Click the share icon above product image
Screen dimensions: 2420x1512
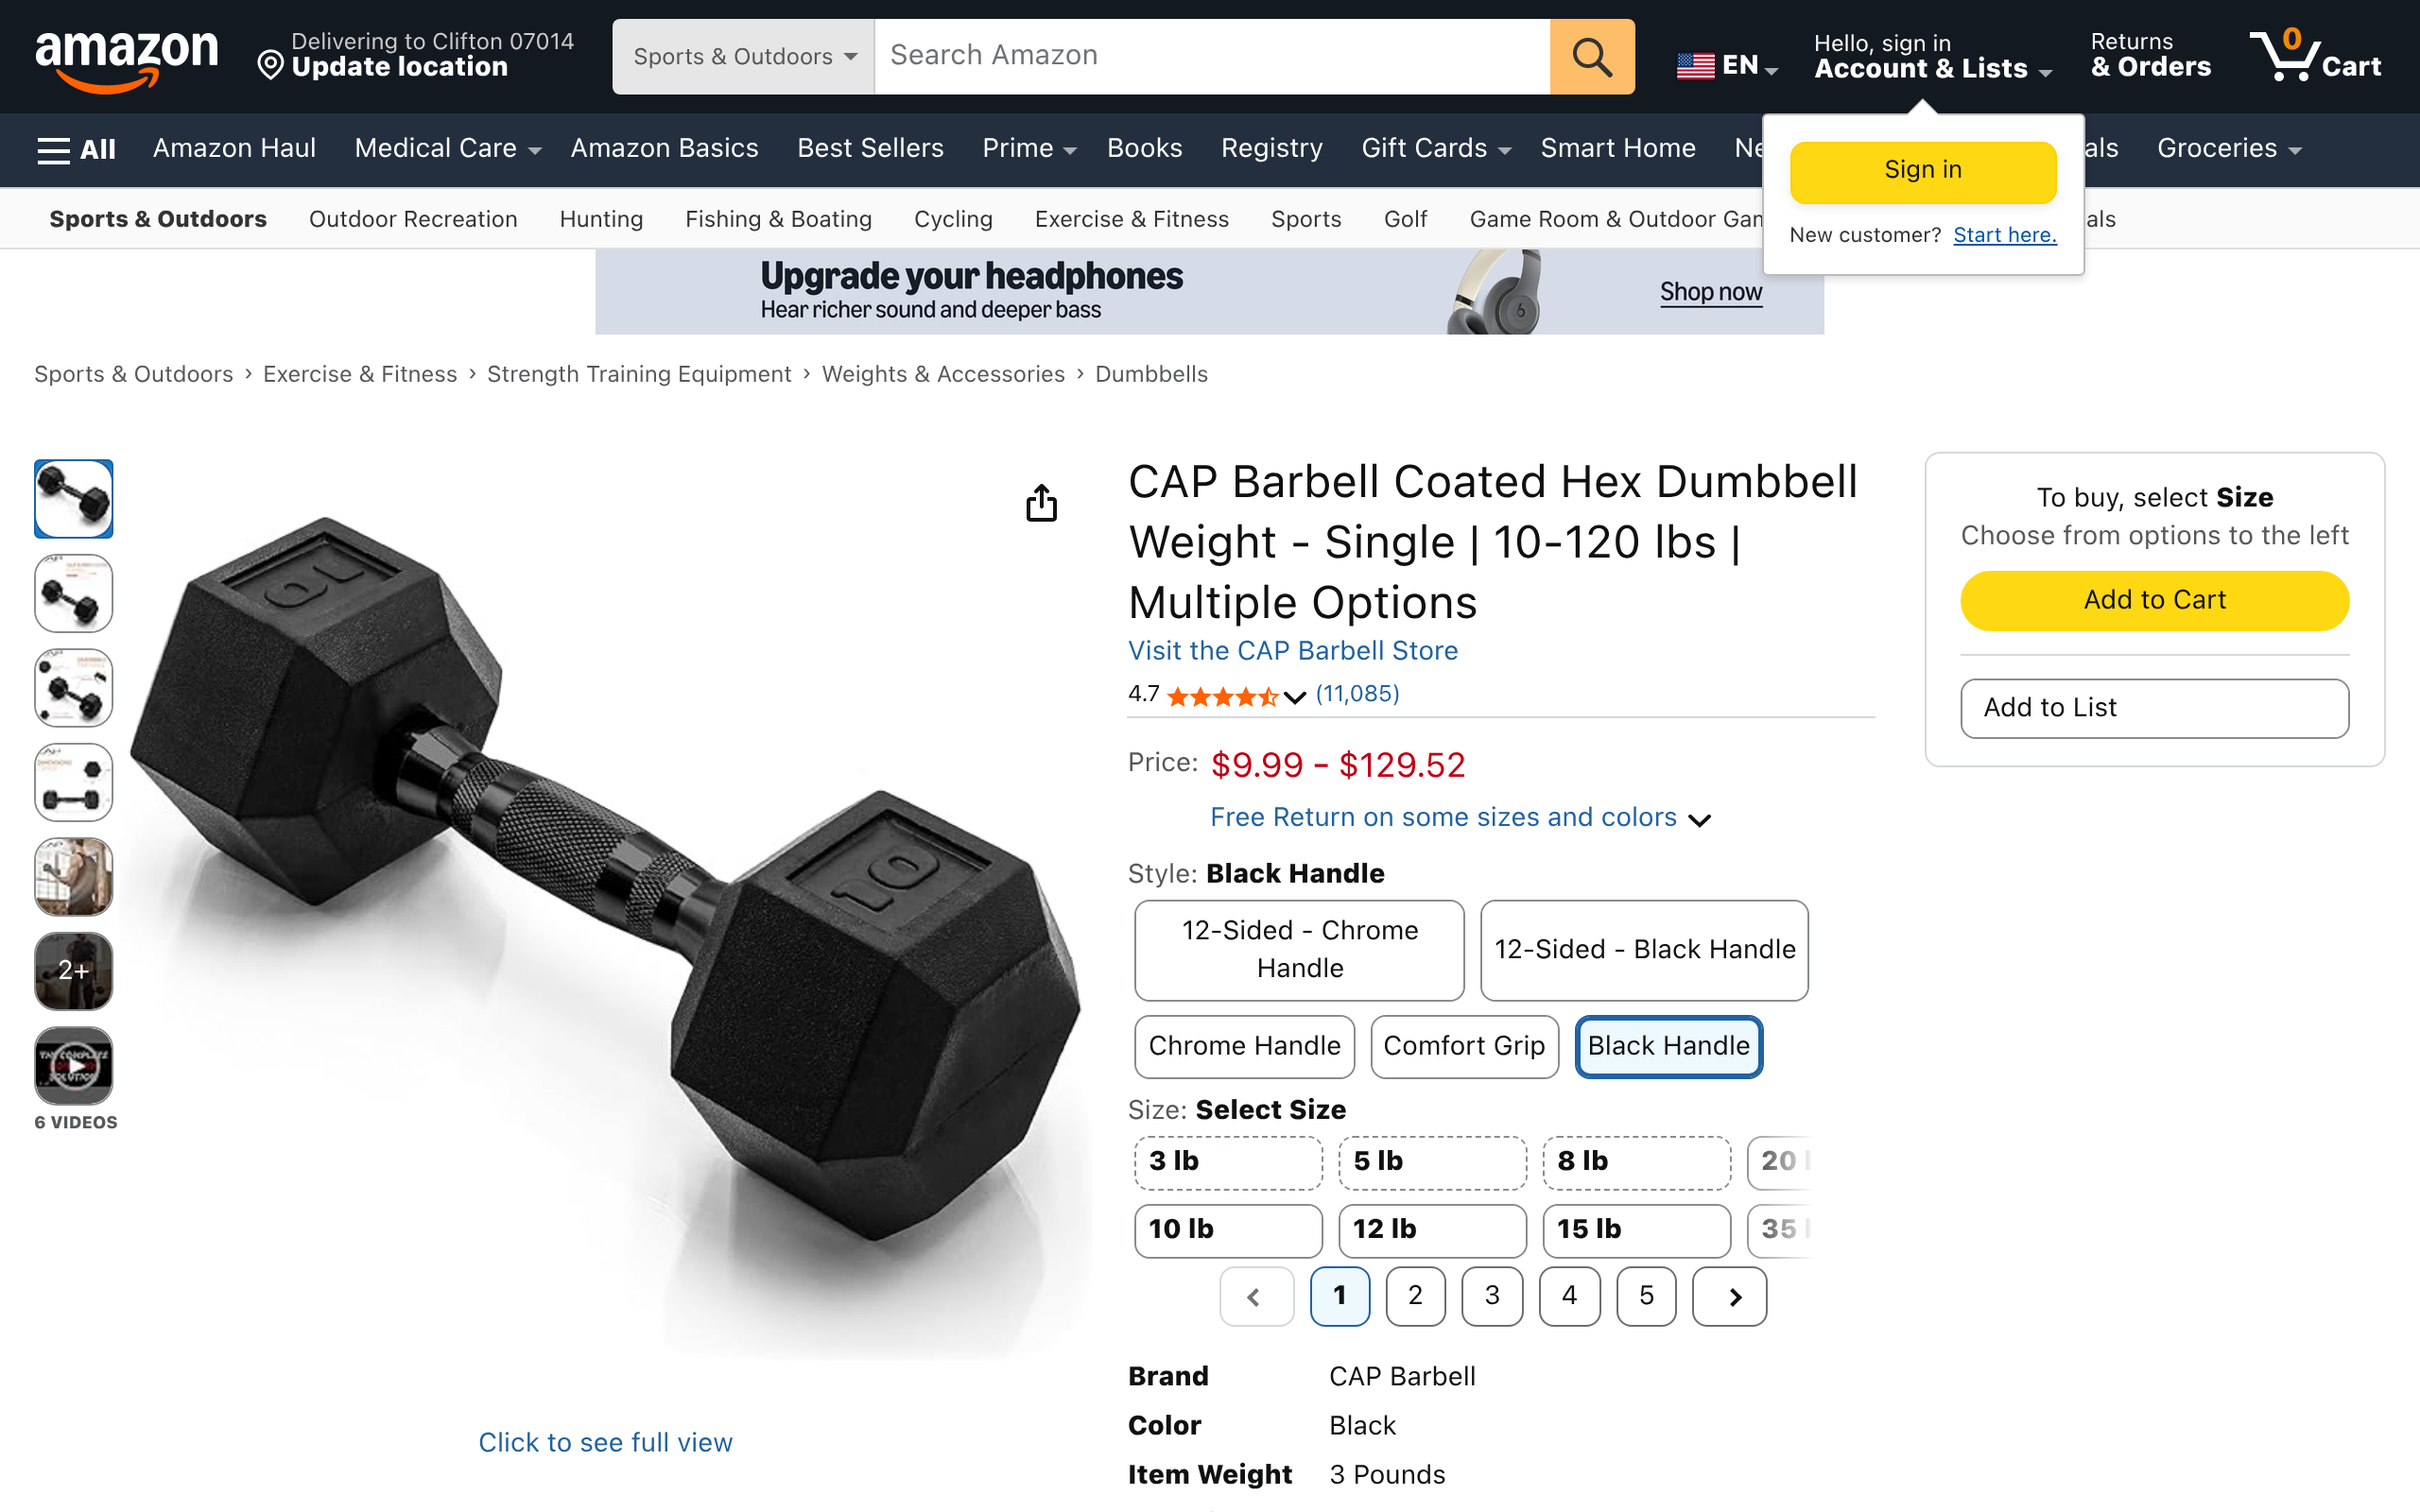point(1041,503)
